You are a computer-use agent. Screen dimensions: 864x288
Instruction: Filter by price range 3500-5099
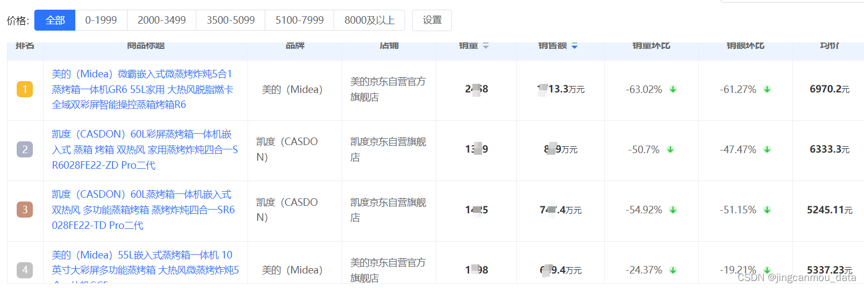point(231,20)
